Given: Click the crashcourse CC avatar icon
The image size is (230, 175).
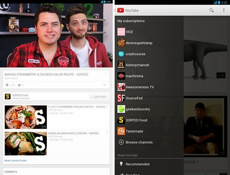Looking at the screenshot, I should coord(121,54).
